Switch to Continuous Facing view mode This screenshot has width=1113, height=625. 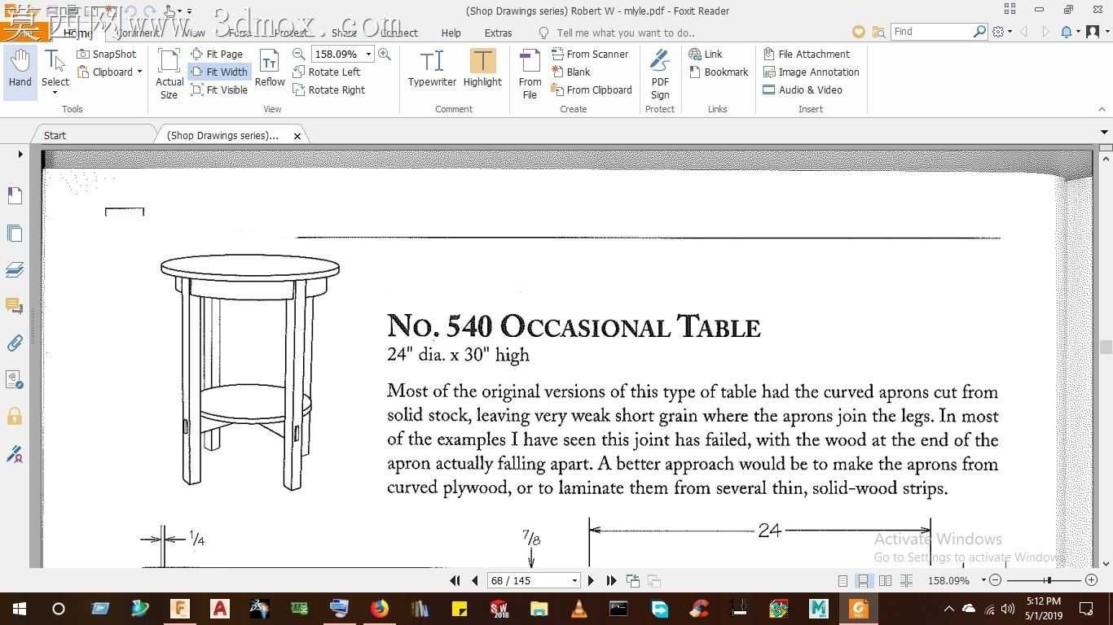coord(906,580)
